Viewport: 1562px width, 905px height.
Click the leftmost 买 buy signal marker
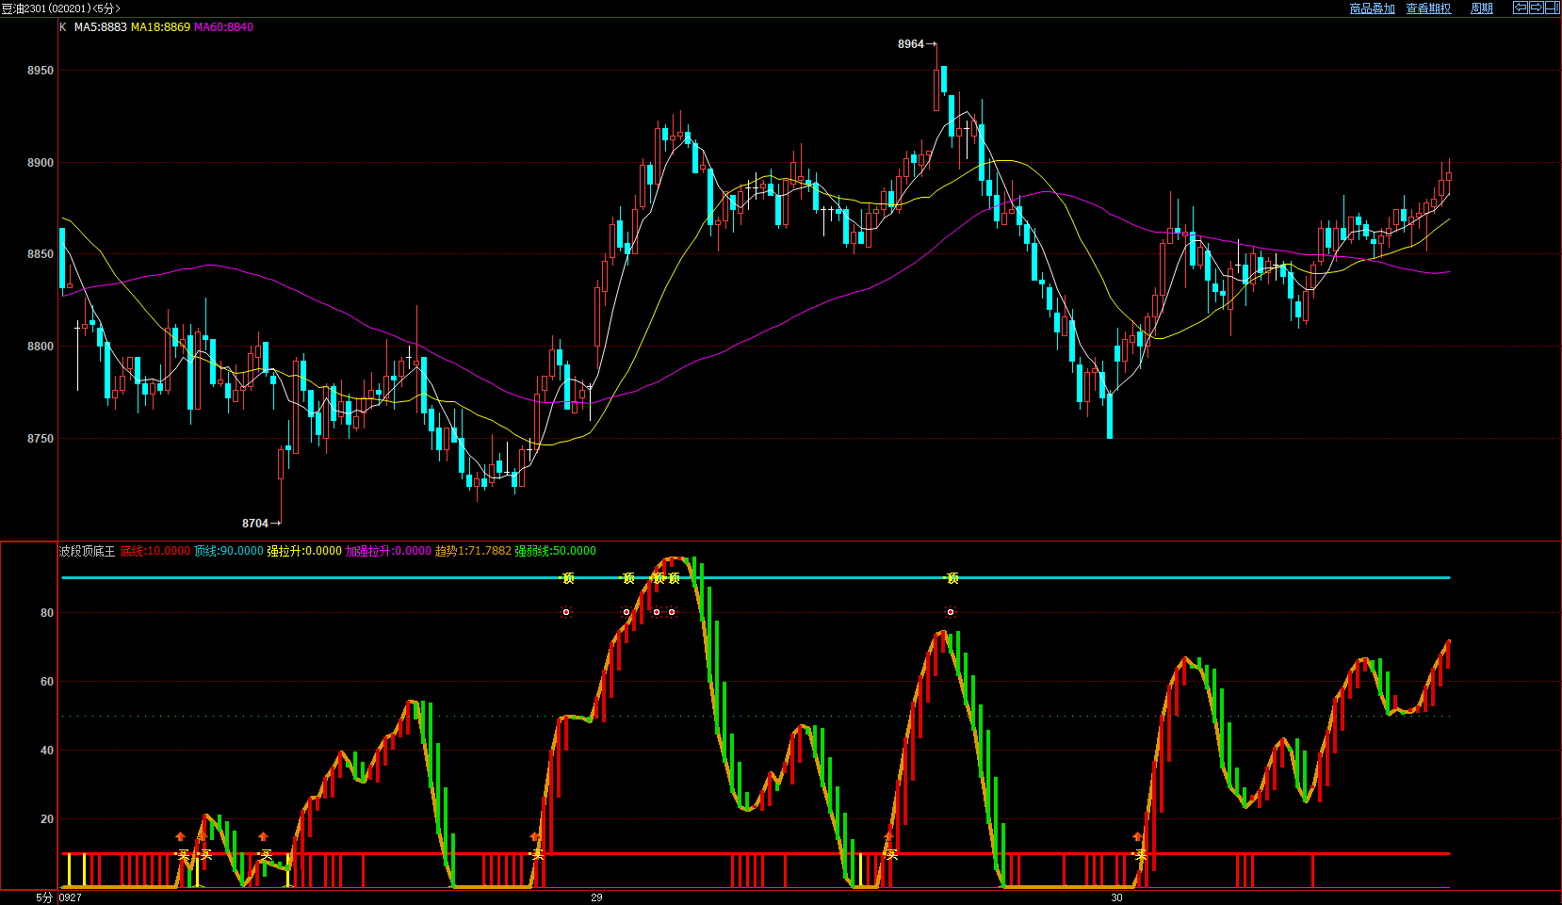coord(184,855)
